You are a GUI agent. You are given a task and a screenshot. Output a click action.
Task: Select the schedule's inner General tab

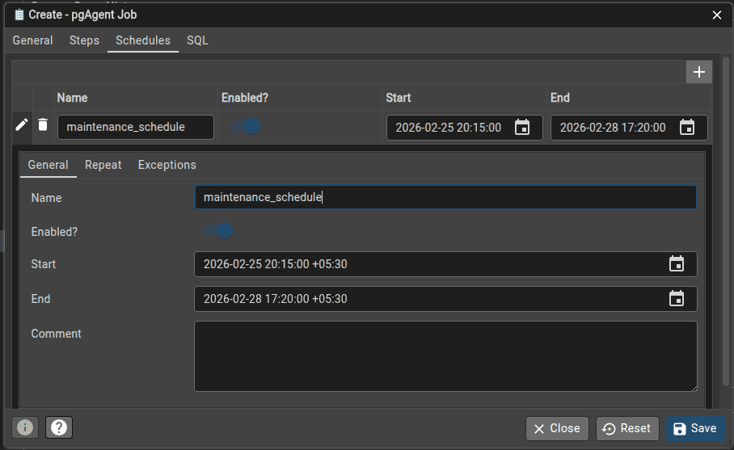tap(49, 165)
